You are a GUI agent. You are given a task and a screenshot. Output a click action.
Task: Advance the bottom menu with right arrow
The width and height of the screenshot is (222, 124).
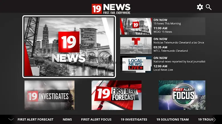click(215, 119)
